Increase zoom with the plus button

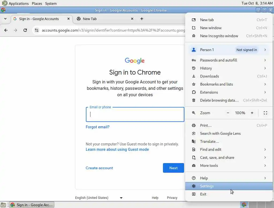click(x=252, y=113)
